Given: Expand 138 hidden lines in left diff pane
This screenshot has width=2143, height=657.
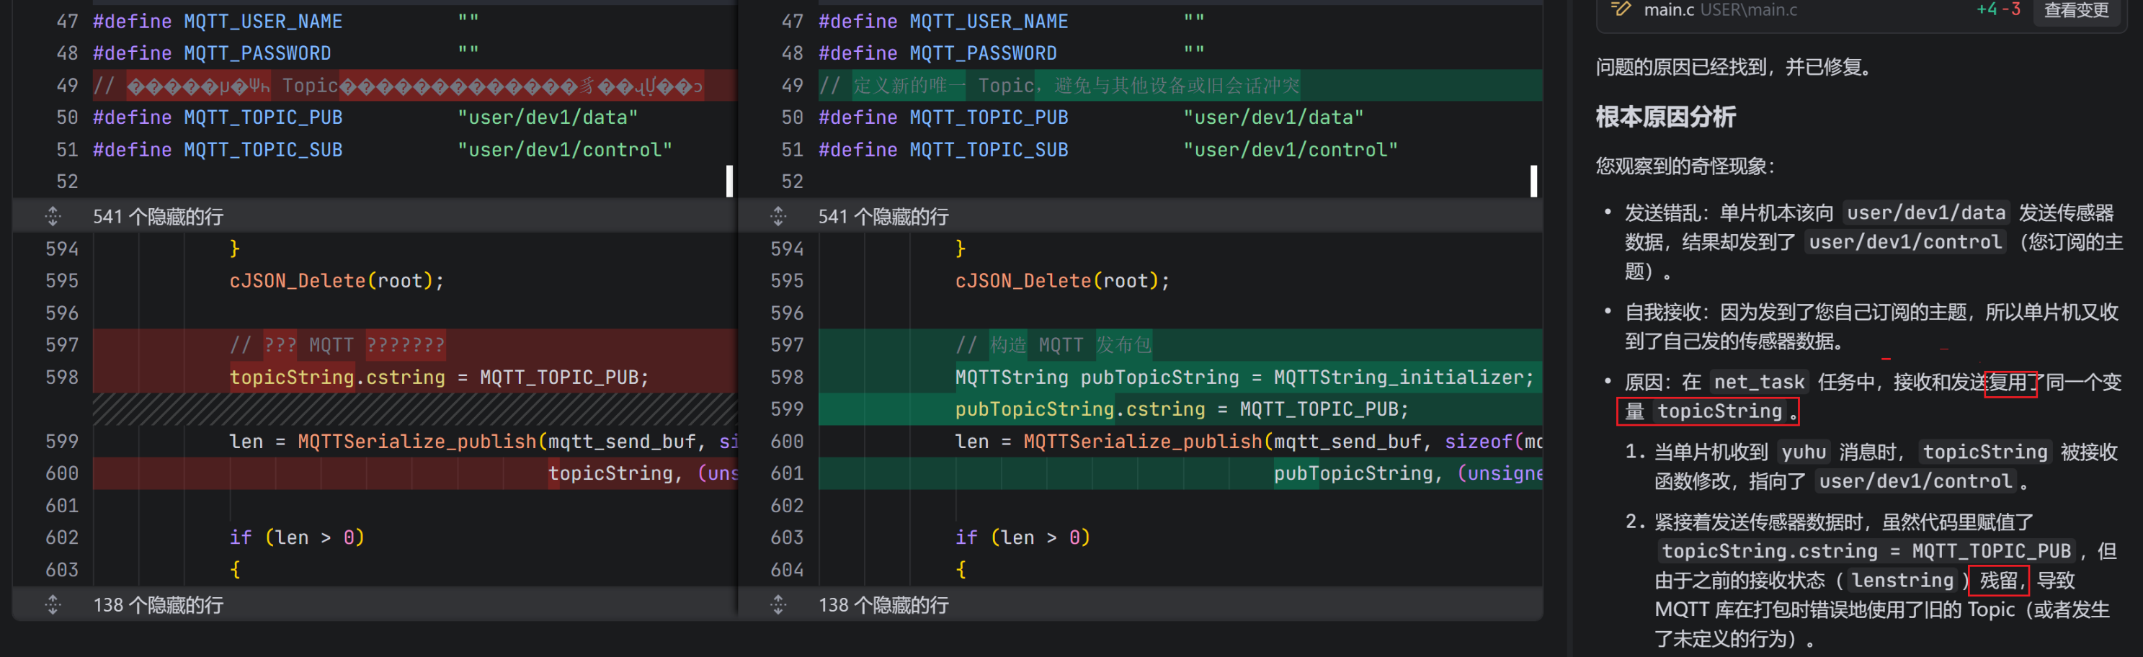Looking at the screenshot, I should (x=53, y=604).
